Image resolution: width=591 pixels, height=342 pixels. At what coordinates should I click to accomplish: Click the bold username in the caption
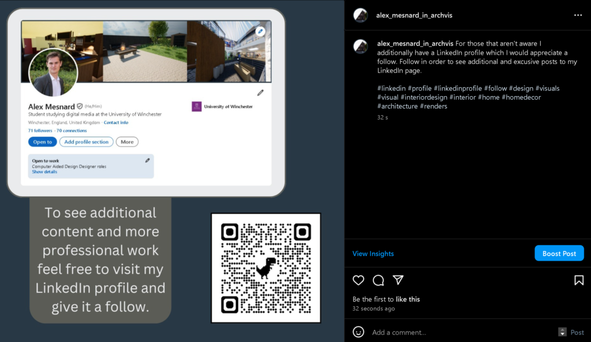click(x=415, y=44)
